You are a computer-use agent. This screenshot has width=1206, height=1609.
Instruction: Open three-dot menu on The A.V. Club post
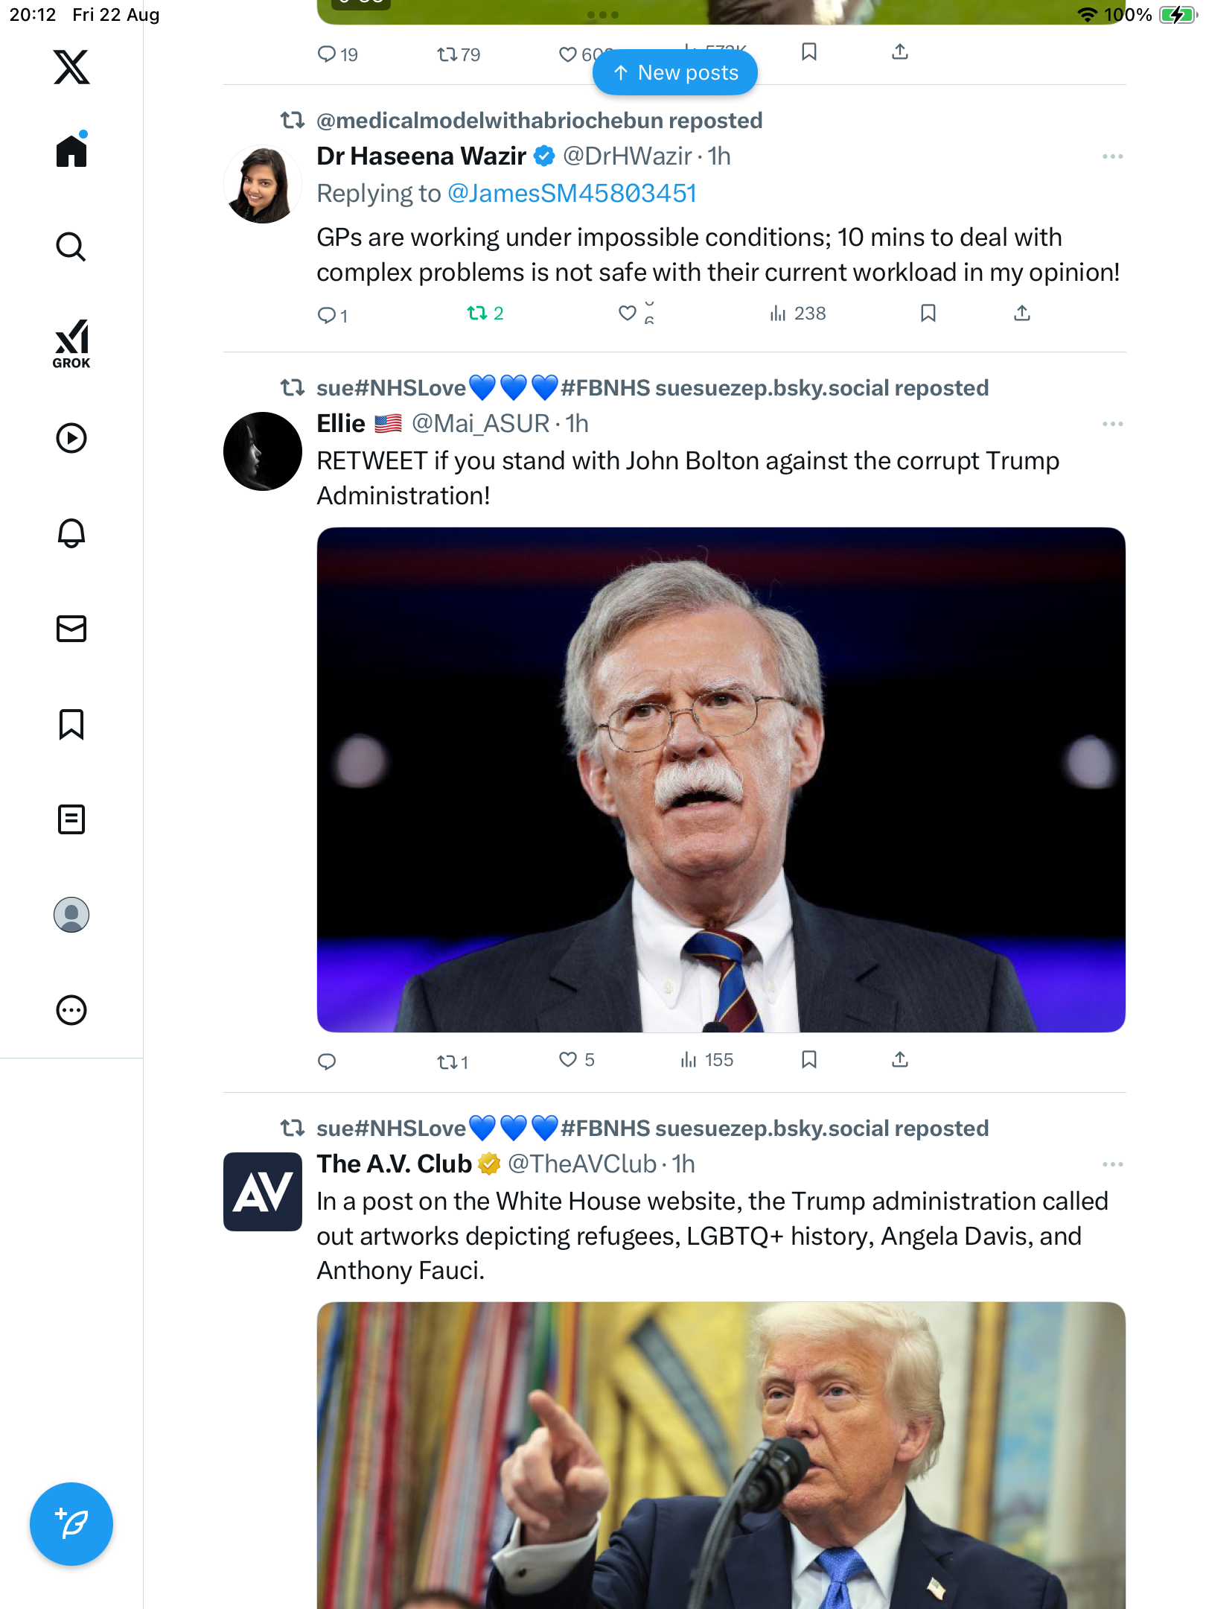(1112, 1164)
